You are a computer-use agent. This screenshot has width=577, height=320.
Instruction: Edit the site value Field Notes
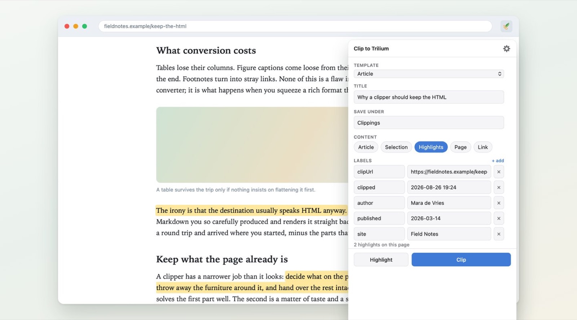pos(449,234)
